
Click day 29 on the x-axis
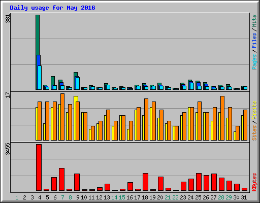(229, 197)
